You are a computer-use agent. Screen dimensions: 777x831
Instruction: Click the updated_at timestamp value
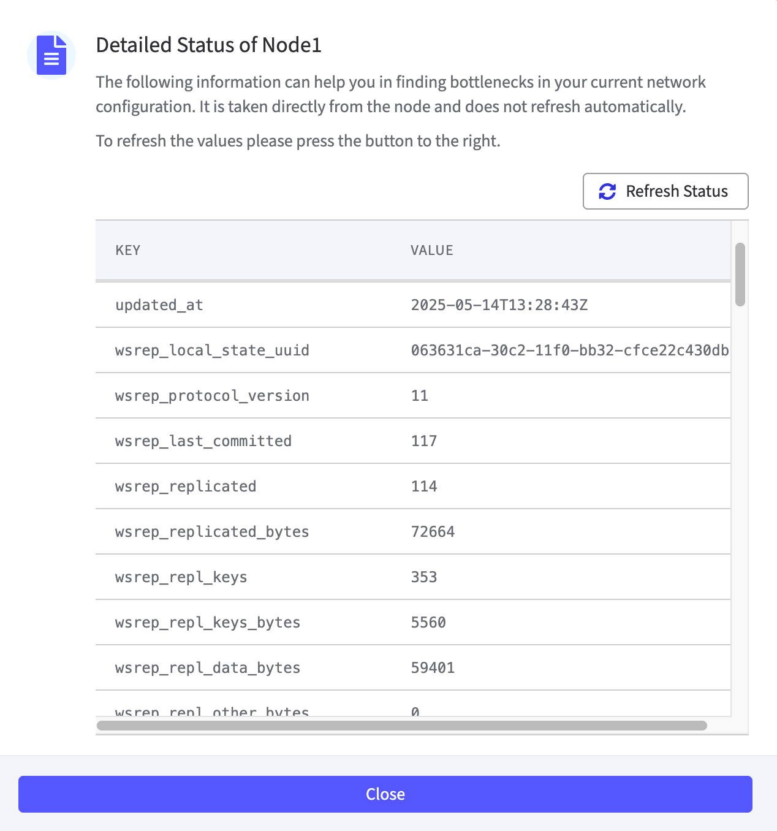click(x=499, y=305)
